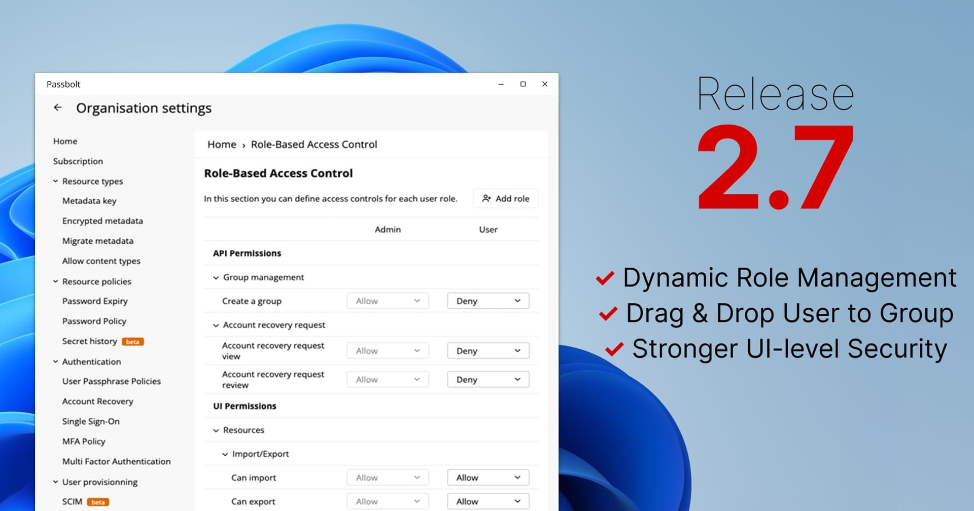The width and height of the screenshot is (974, 511).
Task: Click the Role-Based Access Control heading
Action: pyautogui.click(x=279, y=173)
